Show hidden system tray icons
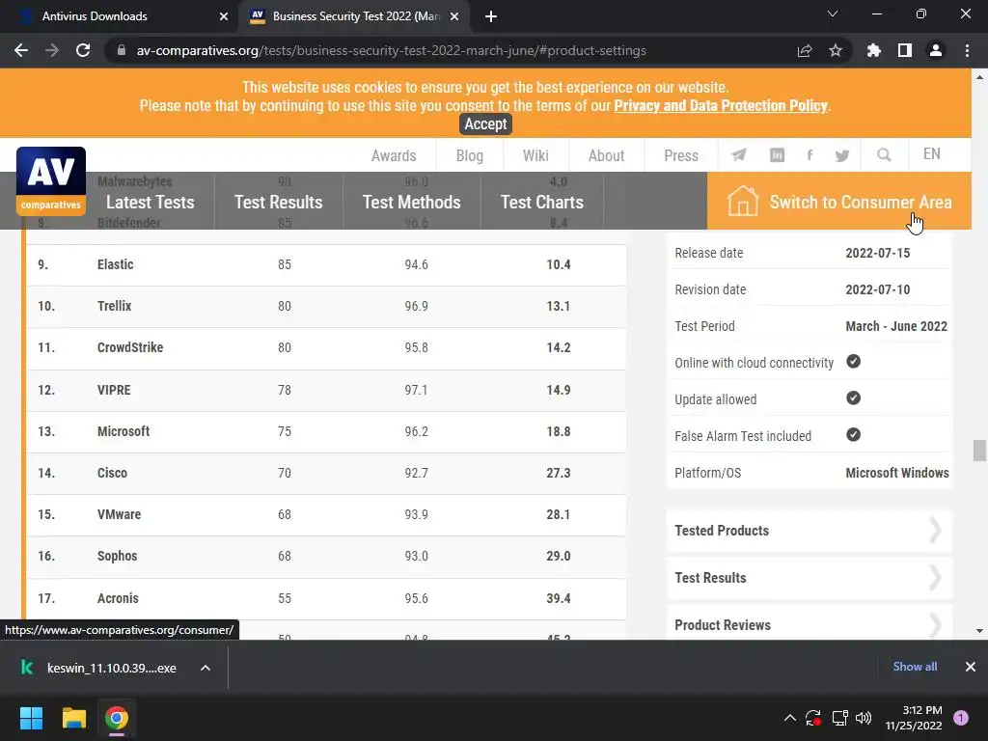The width and height of the screenshot is (988, 741). tap(789, 718)
